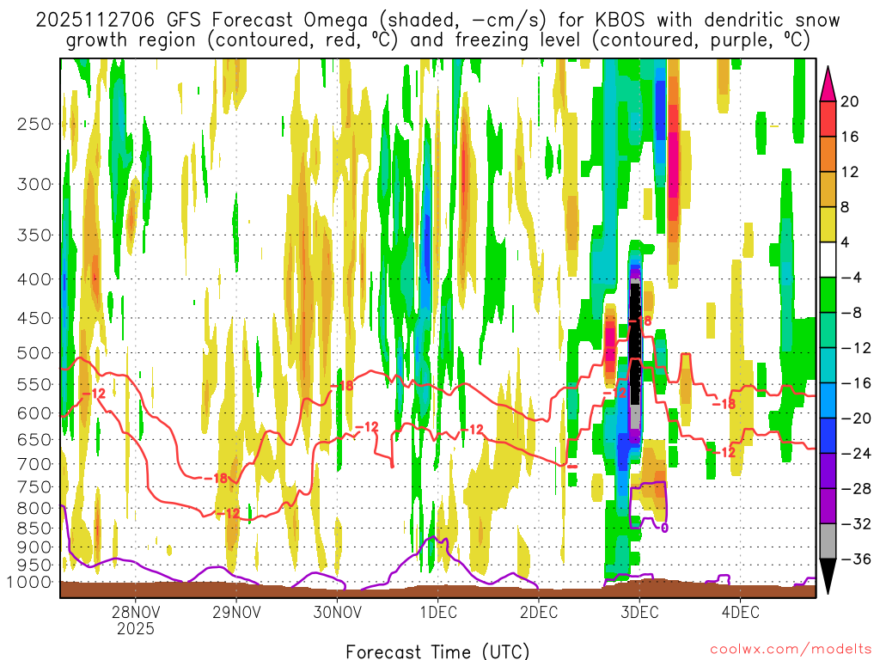The image size is (880, 660).
Task: Click the colorbar value -24 label
Action: (856, 454)
